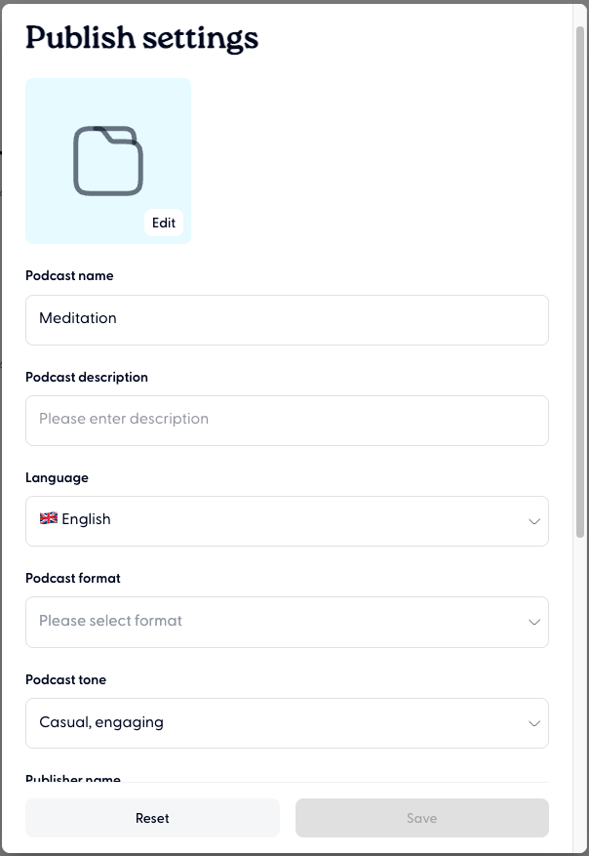This screenshot has height=856, width=589.
Task: Focus the Podcast name field containing Meditation
Action: coord(287,319)
